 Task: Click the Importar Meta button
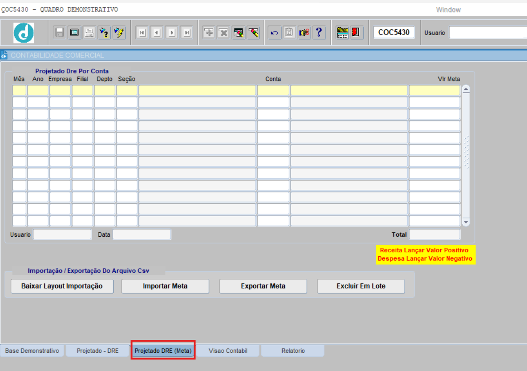tap(165, 286)
